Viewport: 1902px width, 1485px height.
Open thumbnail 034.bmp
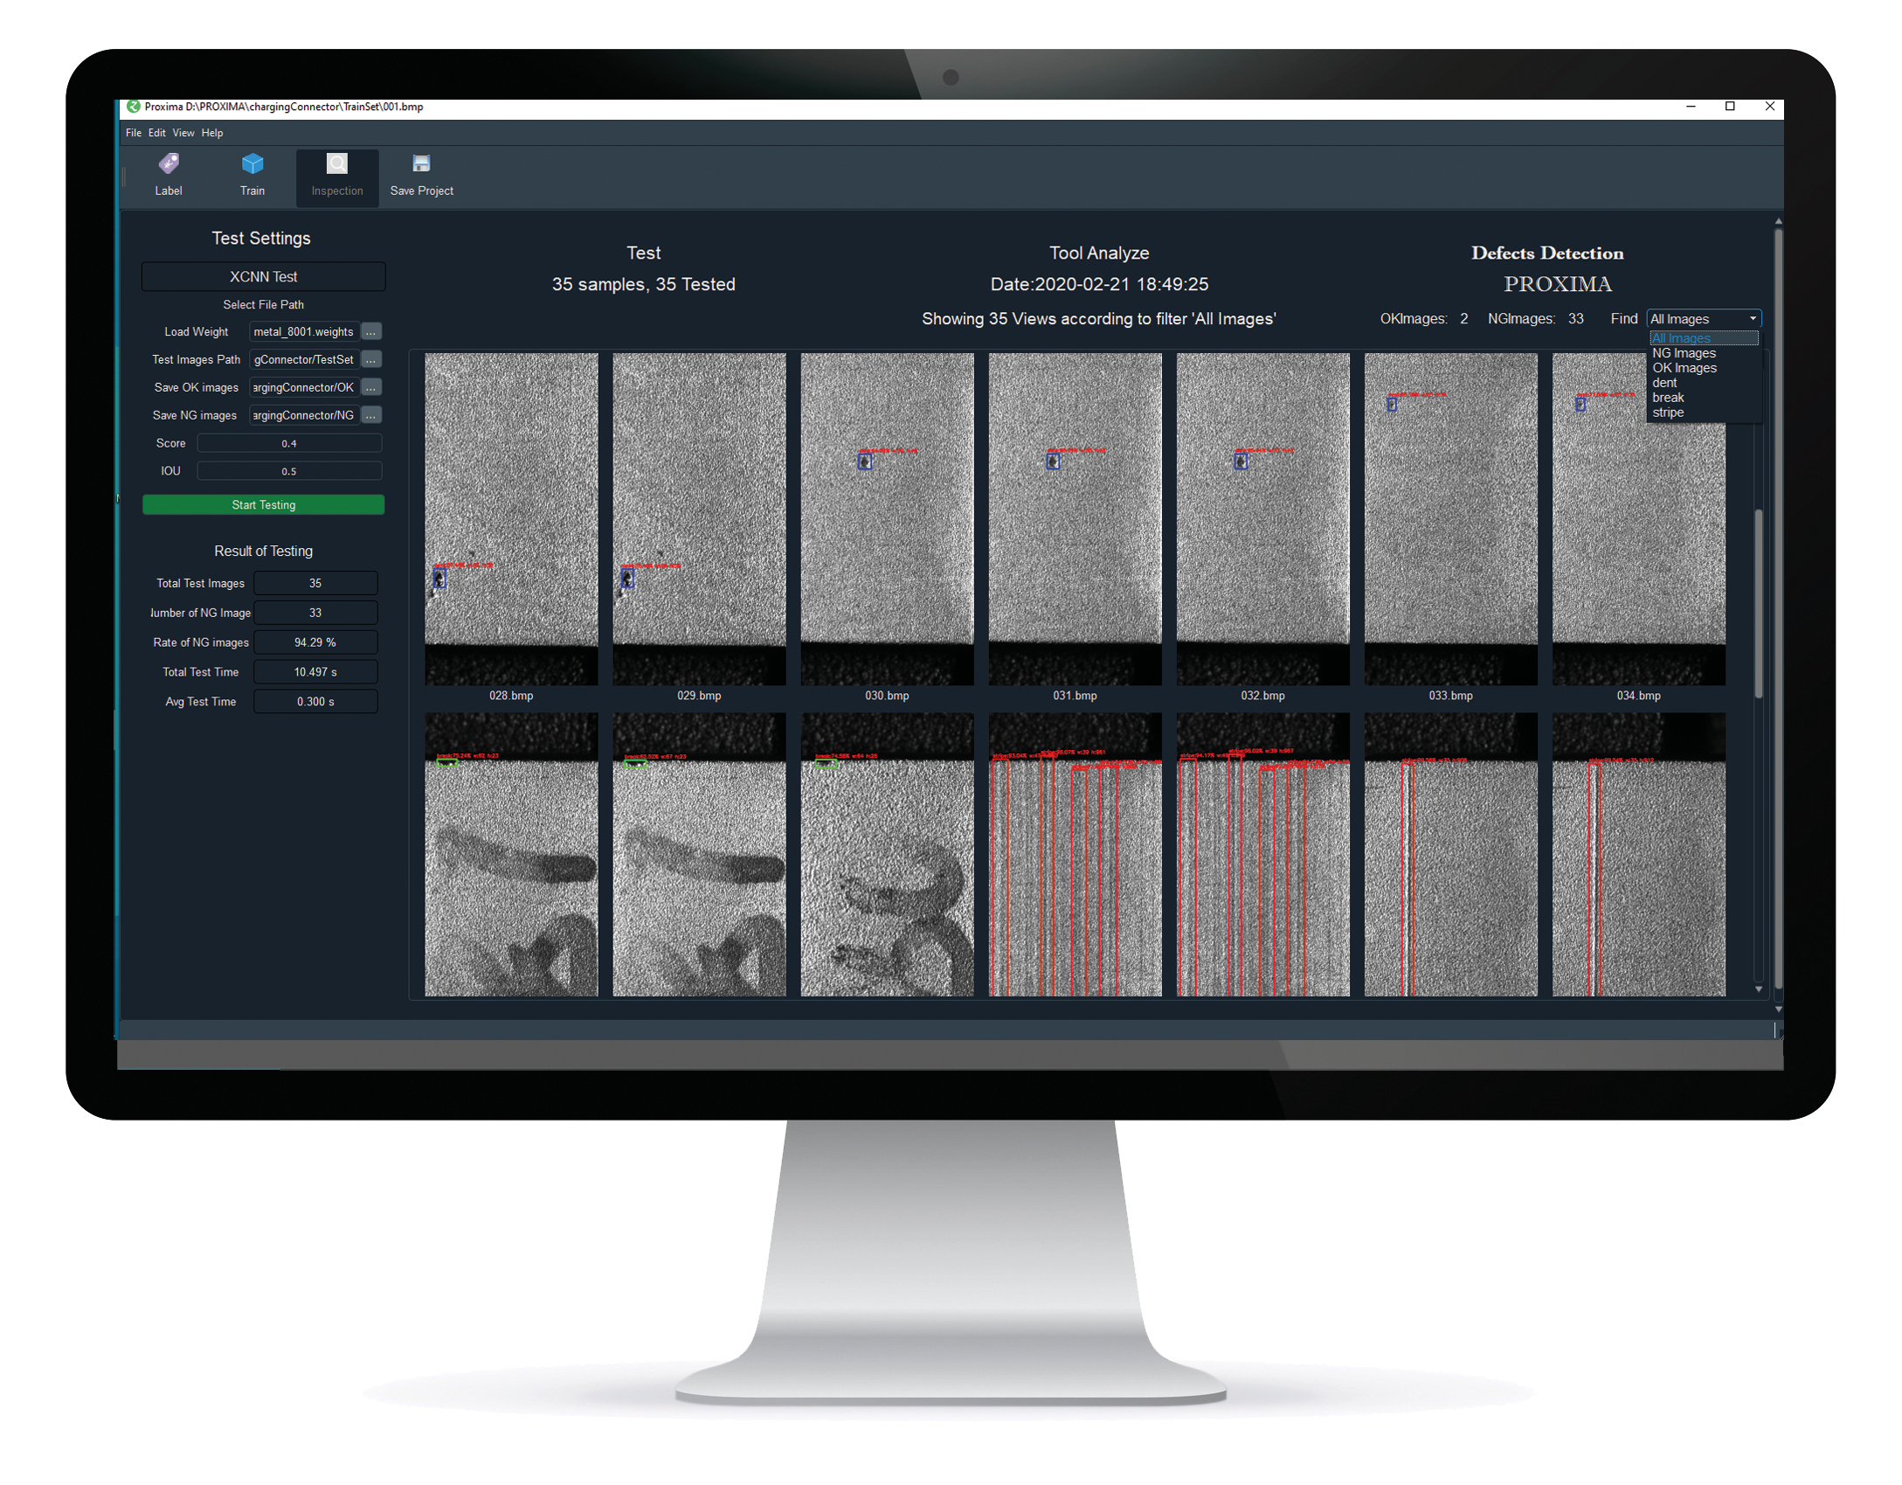[1638, 518]
